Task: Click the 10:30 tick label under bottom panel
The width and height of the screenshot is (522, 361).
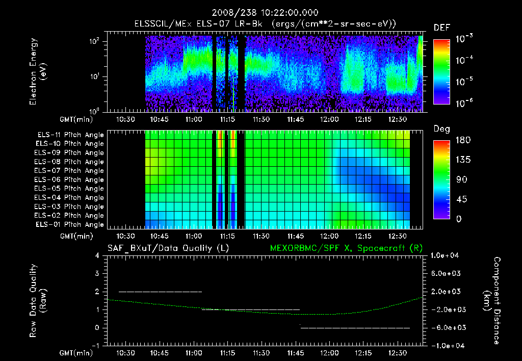Action: [125, 353]
